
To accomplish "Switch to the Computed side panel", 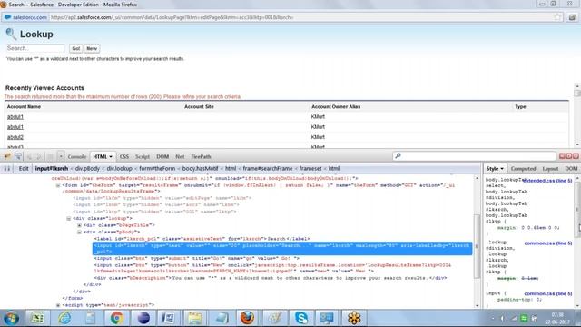I will click(x=523, y=169).
